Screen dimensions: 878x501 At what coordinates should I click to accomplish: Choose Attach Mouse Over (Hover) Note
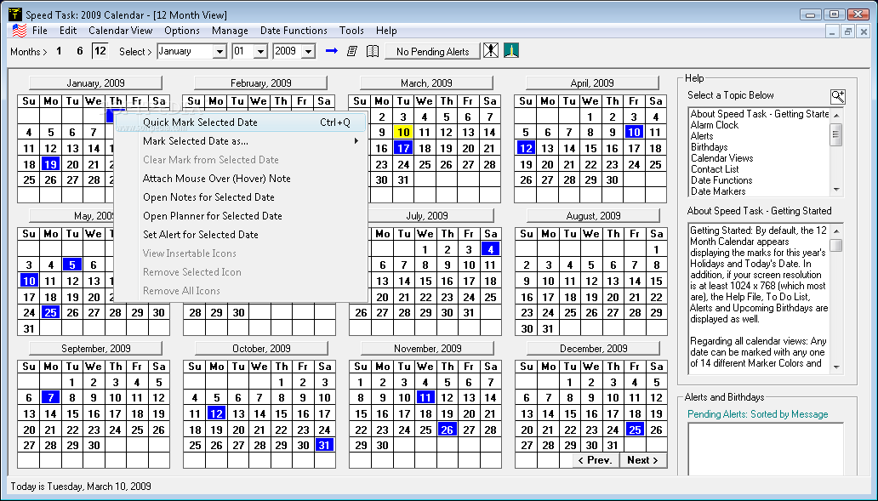tap(241, 179)
